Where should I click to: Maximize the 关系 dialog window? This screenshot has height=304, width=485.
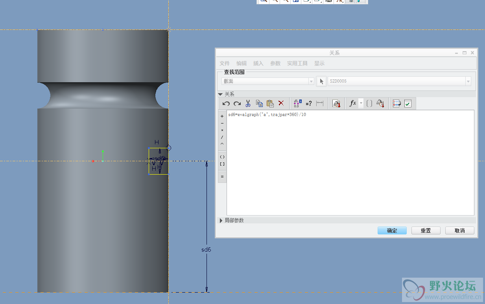[x=465, y=53]
